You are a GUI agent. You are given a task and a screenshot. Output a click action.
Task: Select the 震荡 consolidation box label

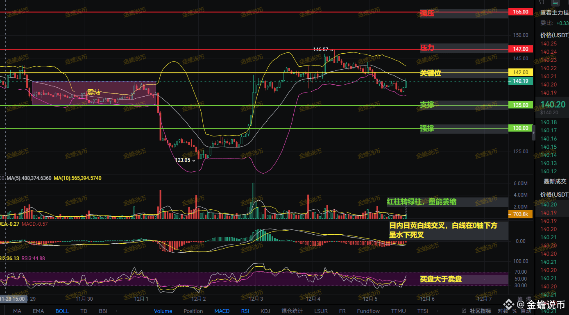tap(94, 92)
